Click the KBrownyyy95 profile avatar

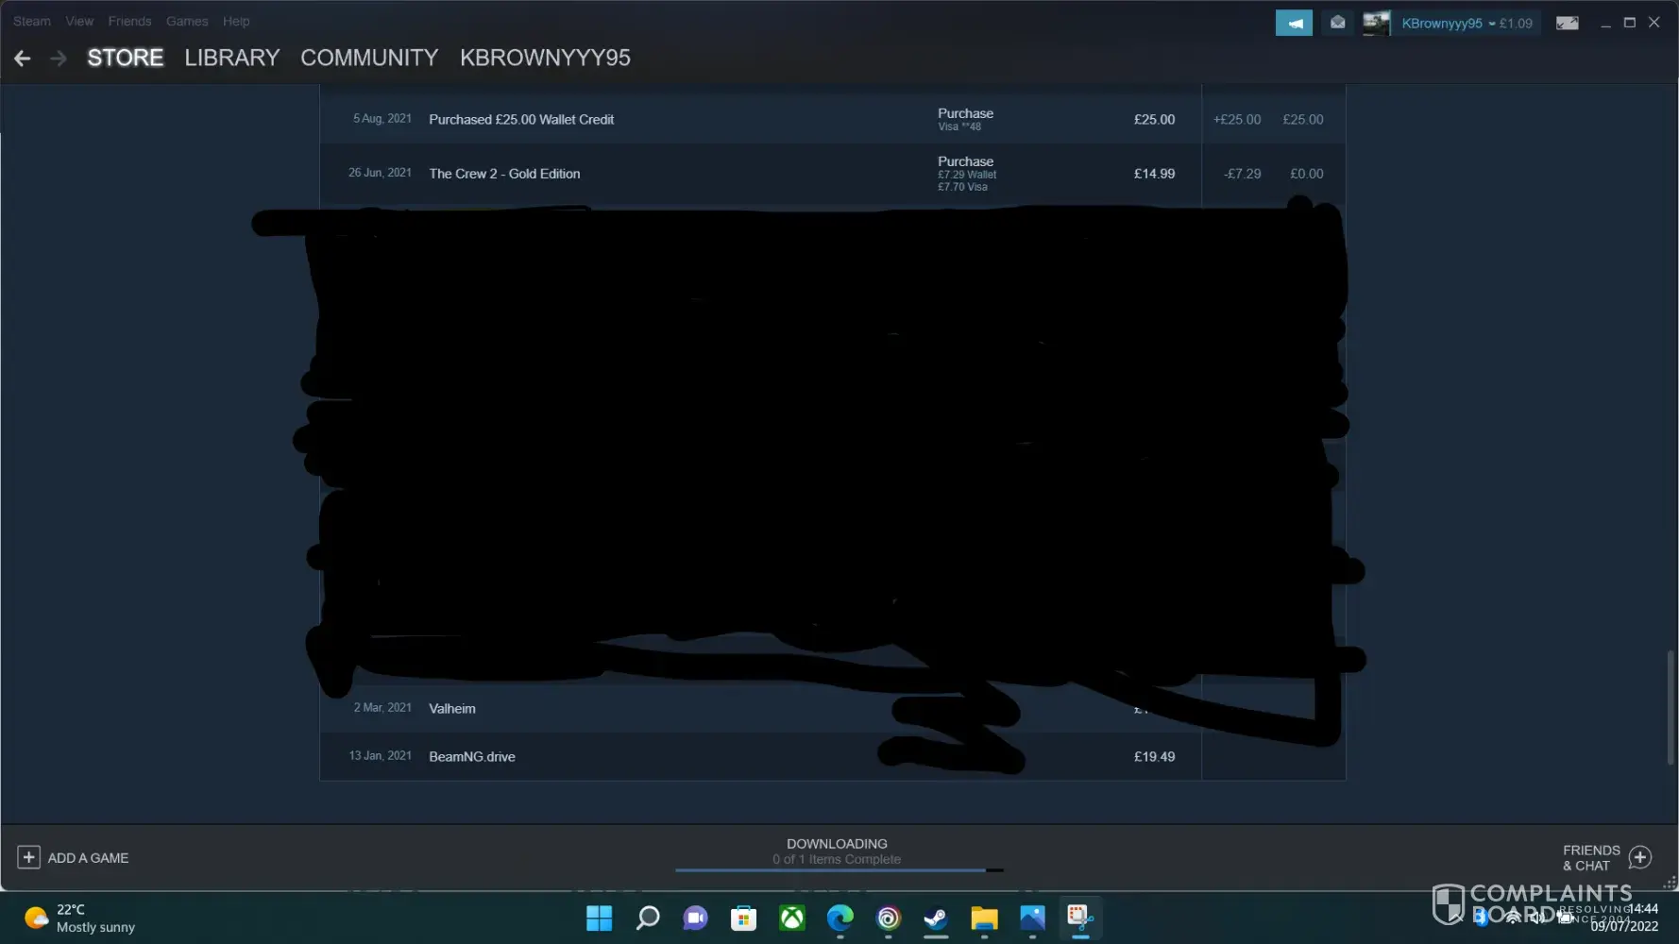click(1376, 24)
